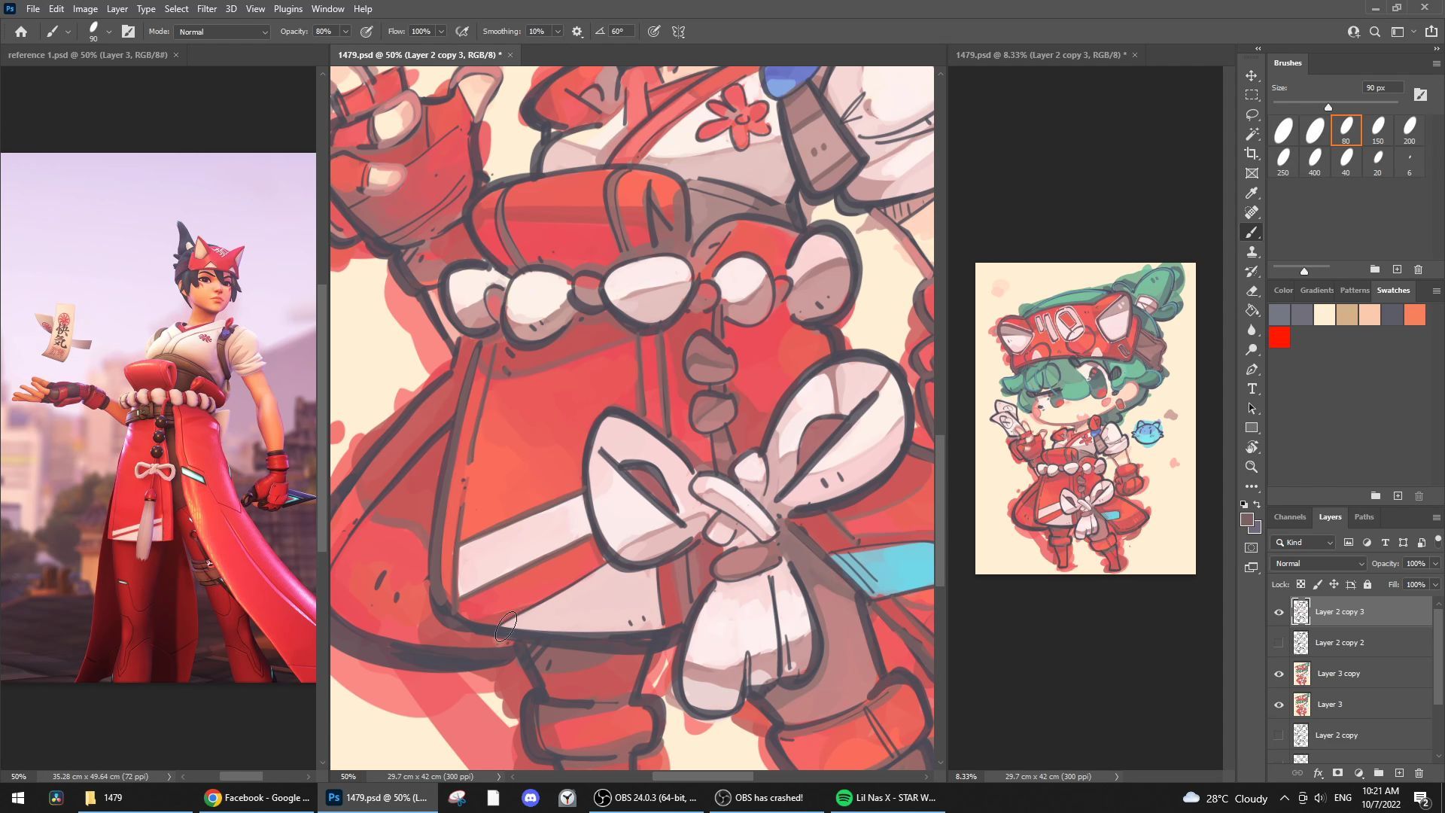This screenshot has width=1445, height=813.
Task: Select the 400 size brush preset
Action: tap(1314, 162)
